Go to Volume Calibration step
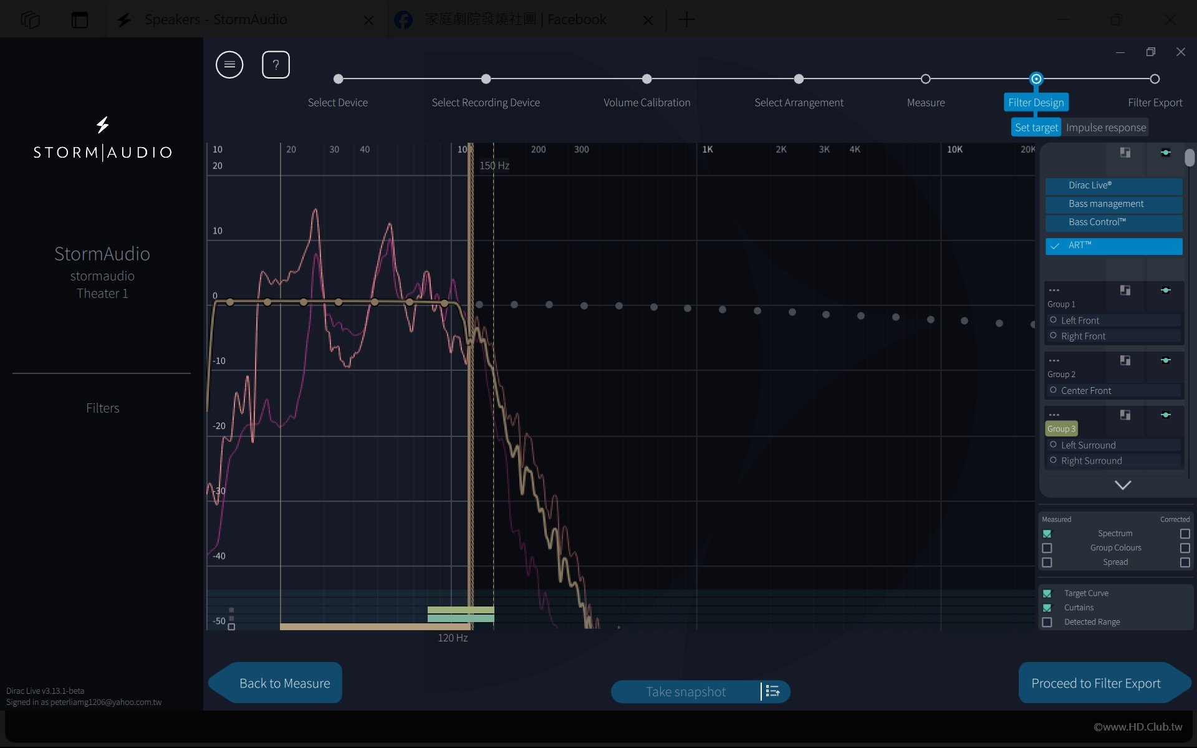This screenshot has width=1197, height=748. point(647,79)
